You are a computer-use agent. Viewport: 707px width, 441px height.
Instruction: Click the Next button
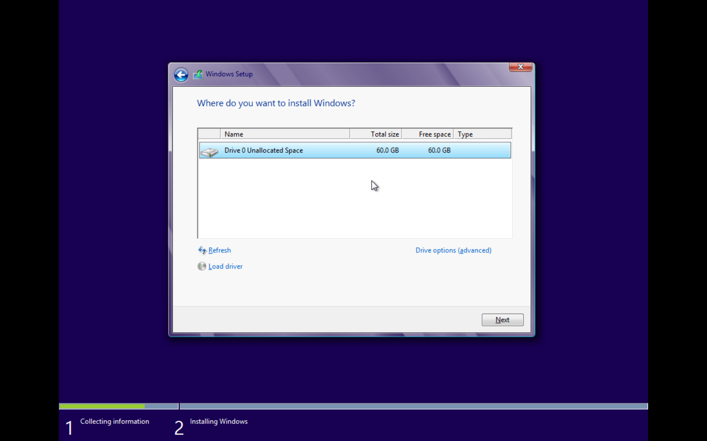502,320
